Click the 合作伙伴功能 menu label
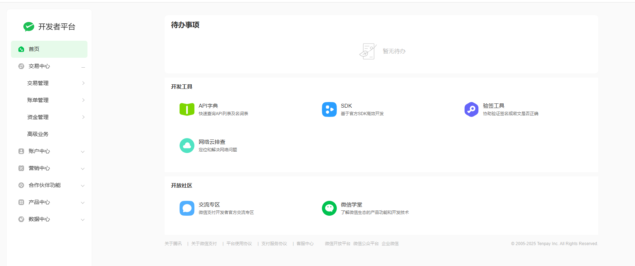 pyautogui.click(x=45, y=185)
